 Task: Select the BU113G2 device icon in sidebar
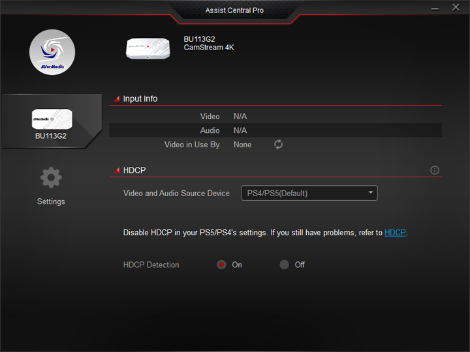[x=51, y=119]
